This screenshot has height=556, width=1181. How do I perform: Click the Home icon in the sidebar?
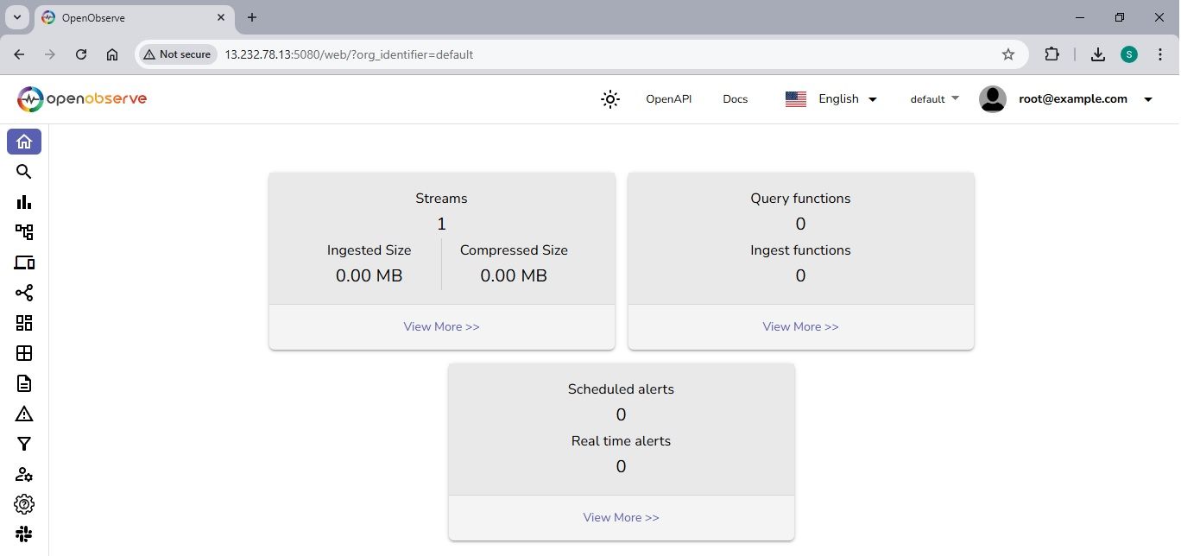point(24,142)
